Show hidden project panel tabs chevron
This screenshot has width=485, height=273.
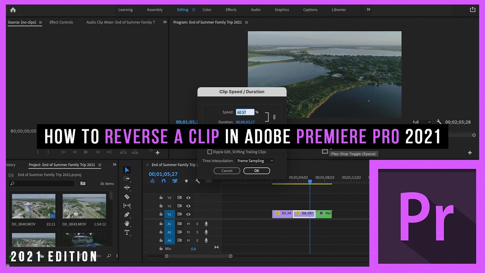[114, 165]
